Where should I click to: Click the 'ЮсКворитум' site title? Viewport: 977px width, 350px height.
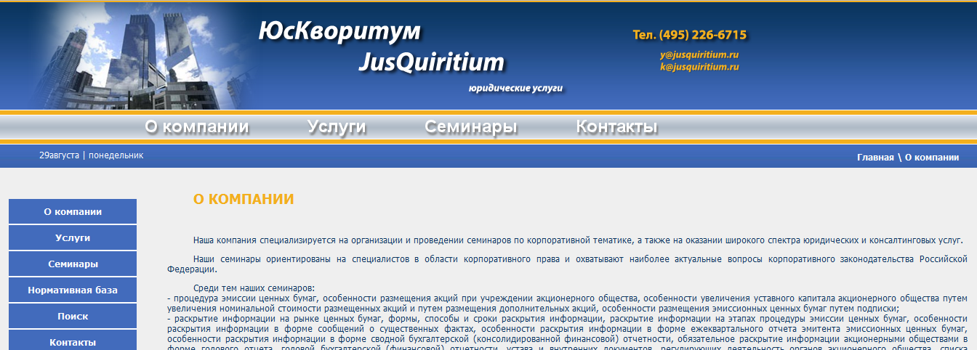339,30
